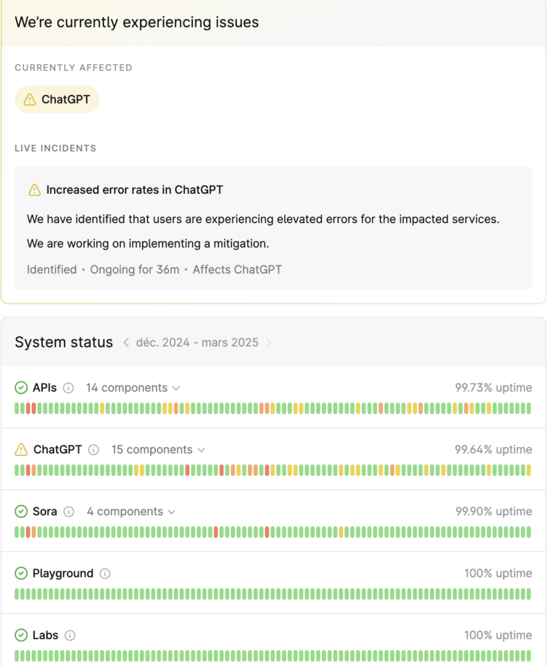Click first red bar in APIs uptime
The image size is (547, 666).
[x=28, y=408]
